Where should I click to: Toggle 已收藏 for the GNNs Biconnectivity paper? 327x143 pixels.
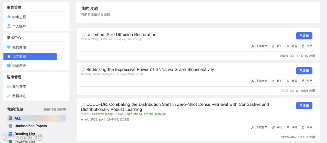click(x=304, y=71)
